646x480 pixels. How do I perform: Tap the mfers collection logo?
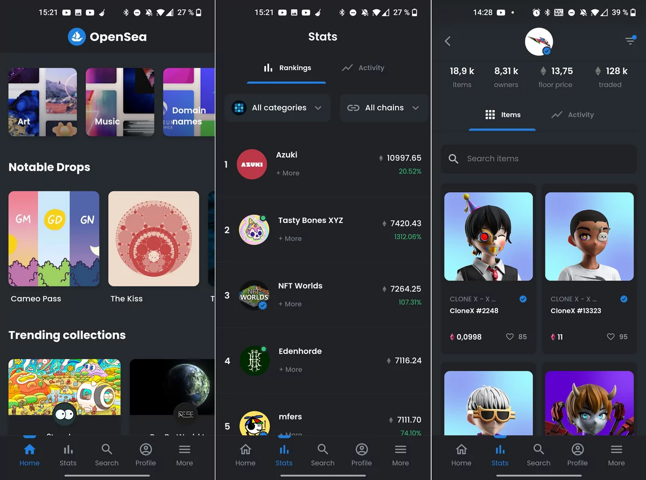pos(255,424)
